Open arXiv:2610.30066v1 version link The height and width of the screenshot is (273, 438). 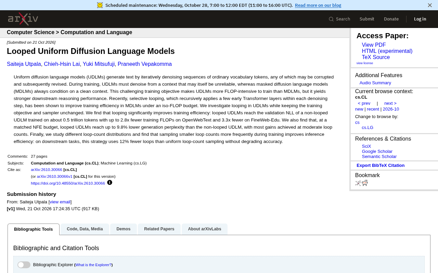(x=55, y=176)
